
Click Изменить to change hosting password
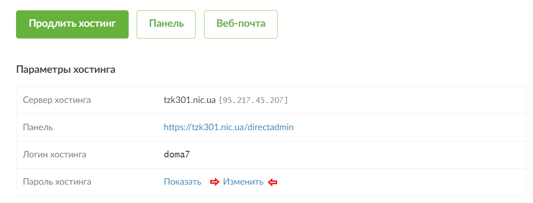pos(243,182)
